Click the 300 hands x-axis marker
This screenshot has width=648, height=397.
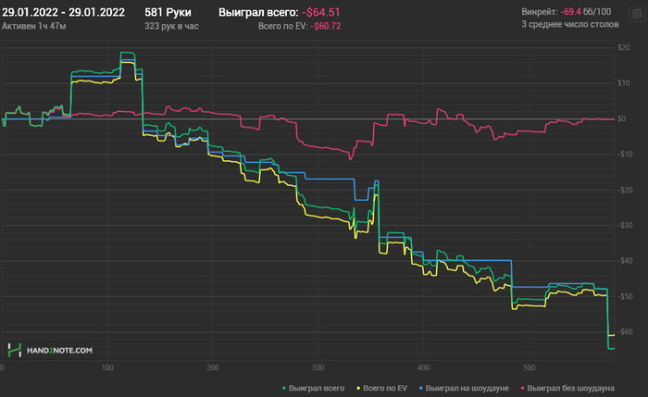318,366
